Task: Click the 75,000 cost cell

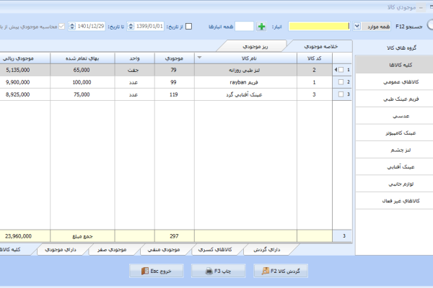Action: (82, 94)
